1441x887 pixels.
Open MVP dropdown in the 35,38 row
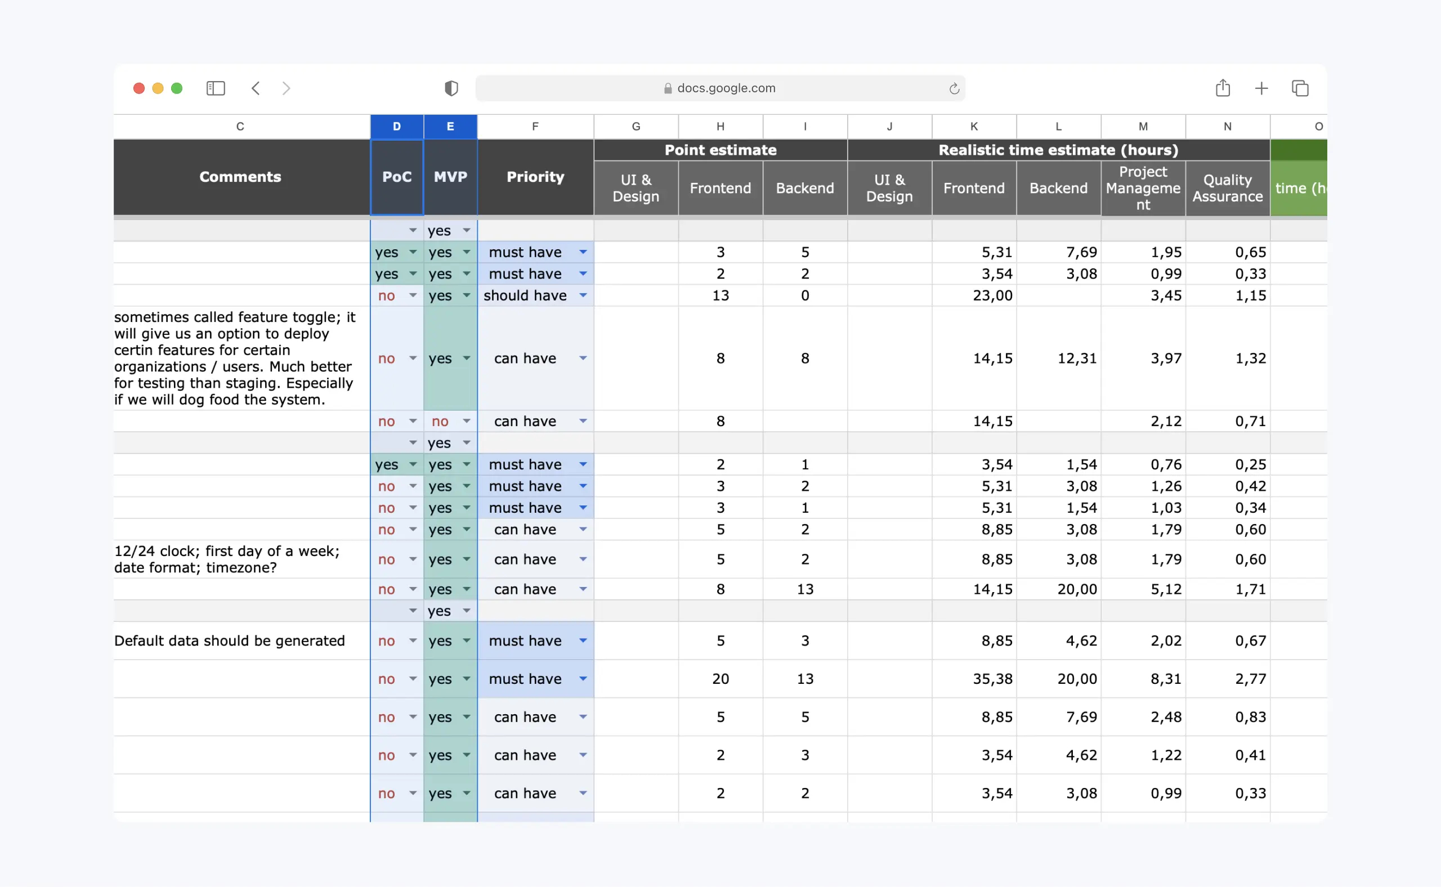(467, 679)
